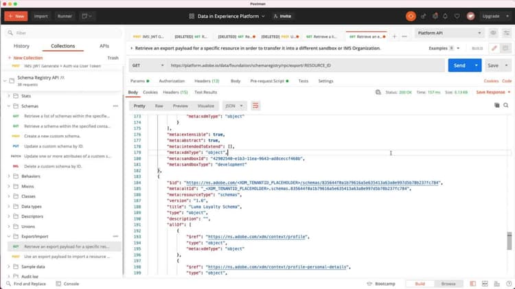
Task: Click the New button
Action: tap(16, 16)
